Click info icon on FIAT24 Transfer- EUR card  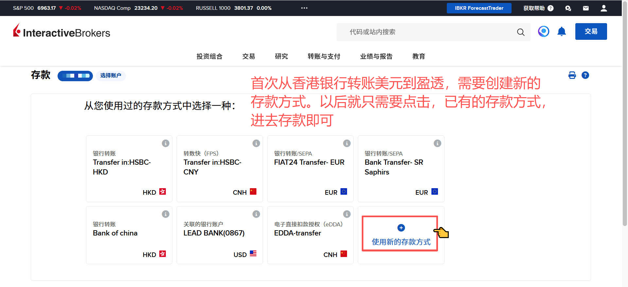tap(347, 143)
